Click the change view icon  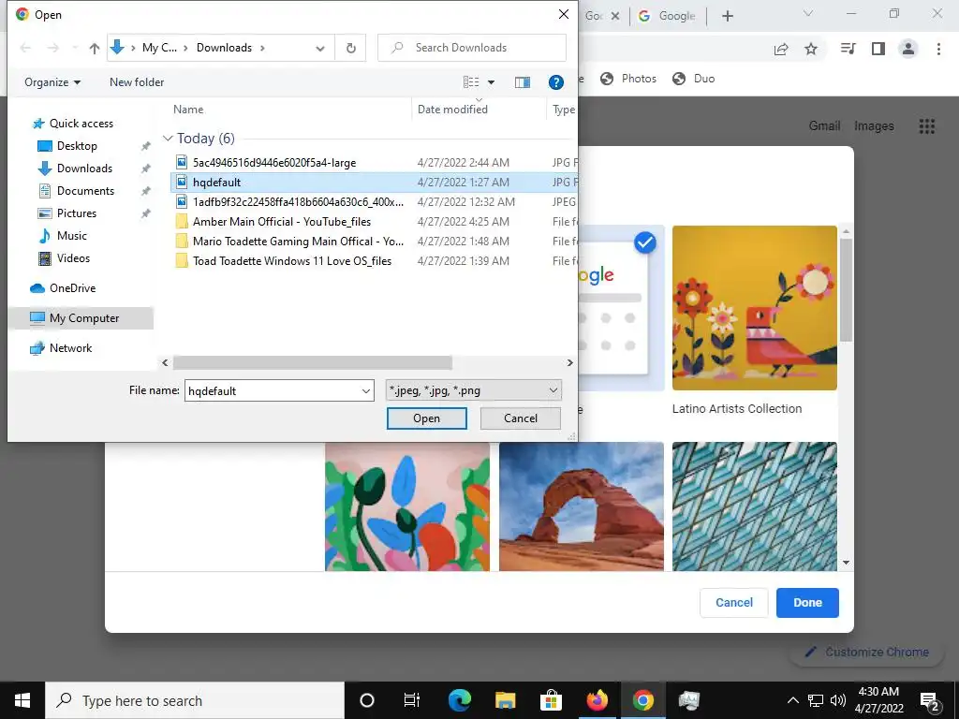click(x=471, y=82)
